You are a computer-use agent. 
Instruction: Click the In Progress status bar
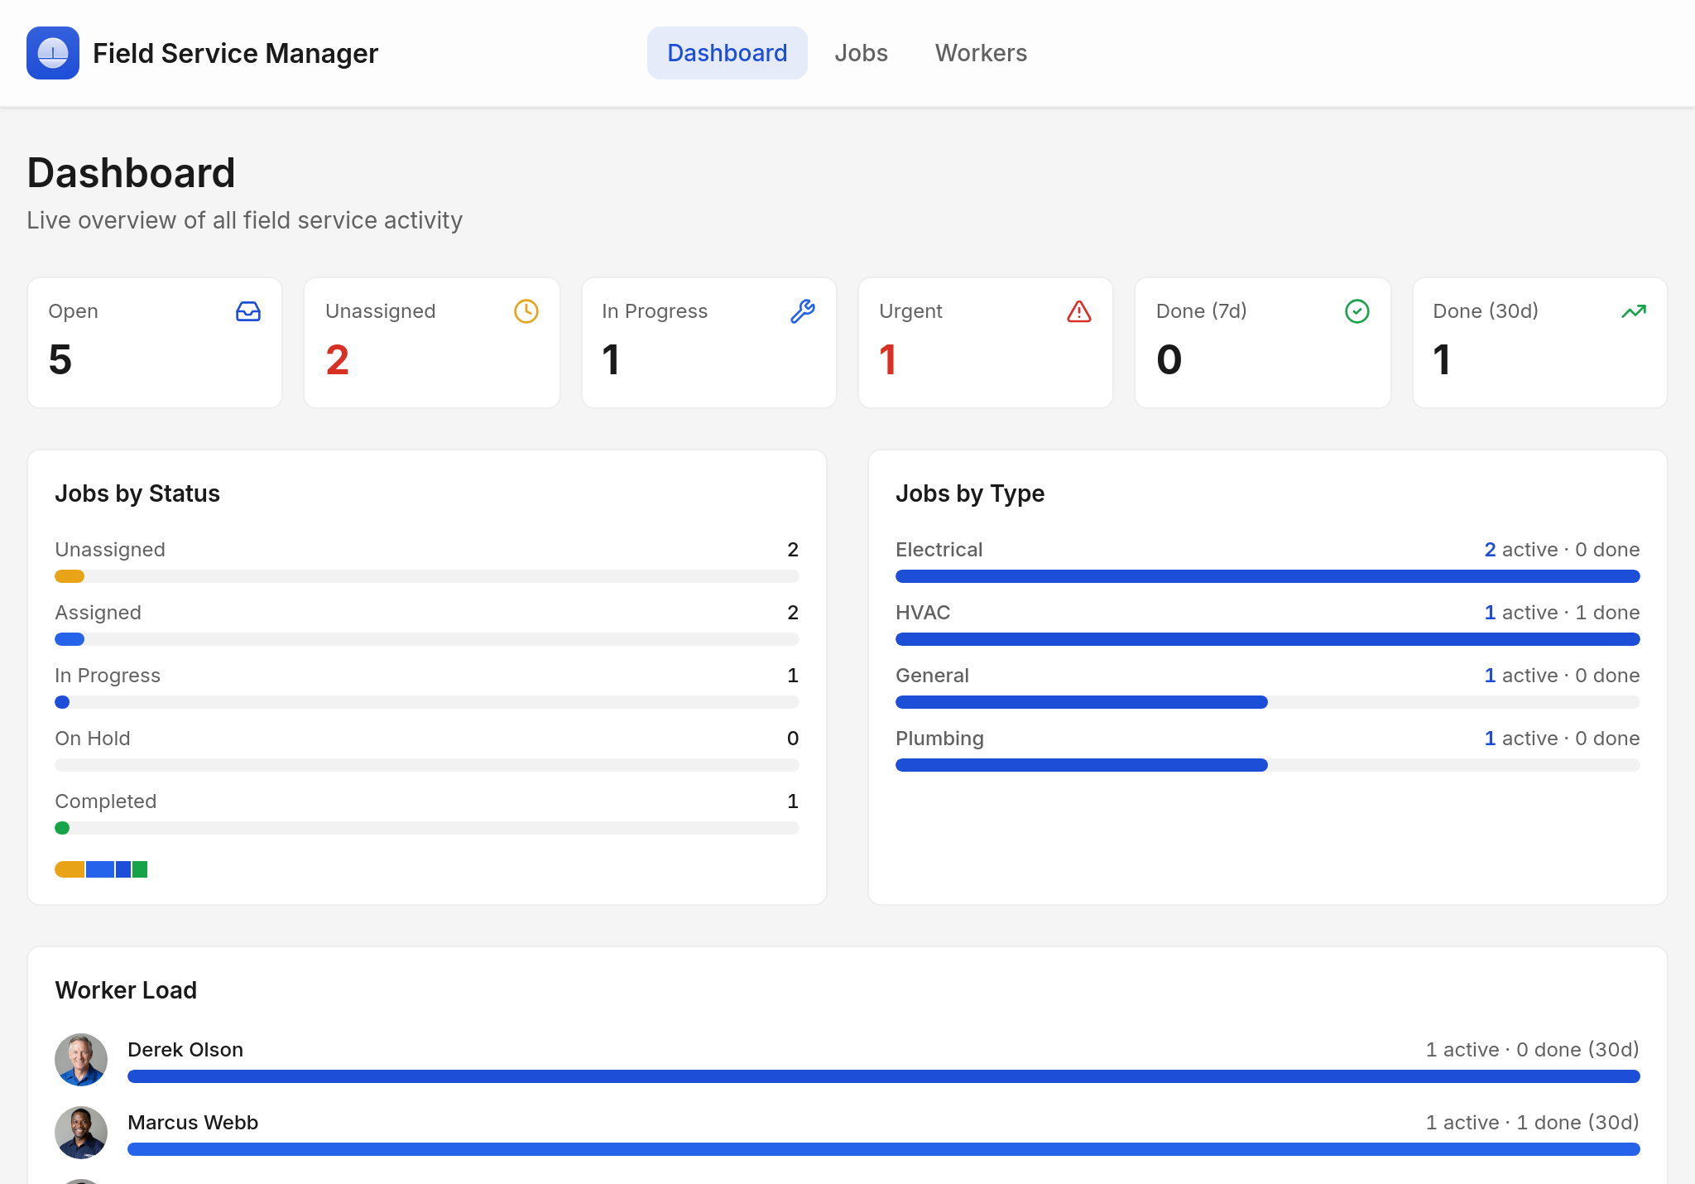tap(427, 702)
